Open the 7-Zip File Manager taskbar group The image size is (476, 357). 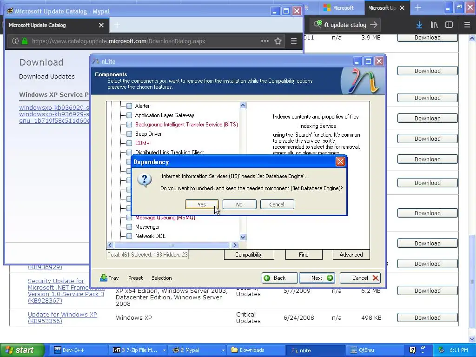[137, 350]
